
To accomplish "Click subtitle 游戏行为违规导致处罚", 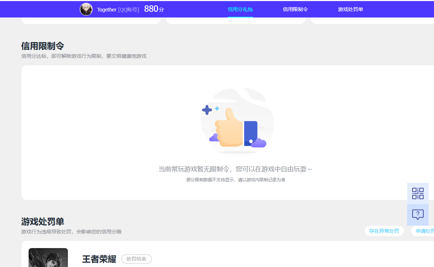I will [46, 232].
